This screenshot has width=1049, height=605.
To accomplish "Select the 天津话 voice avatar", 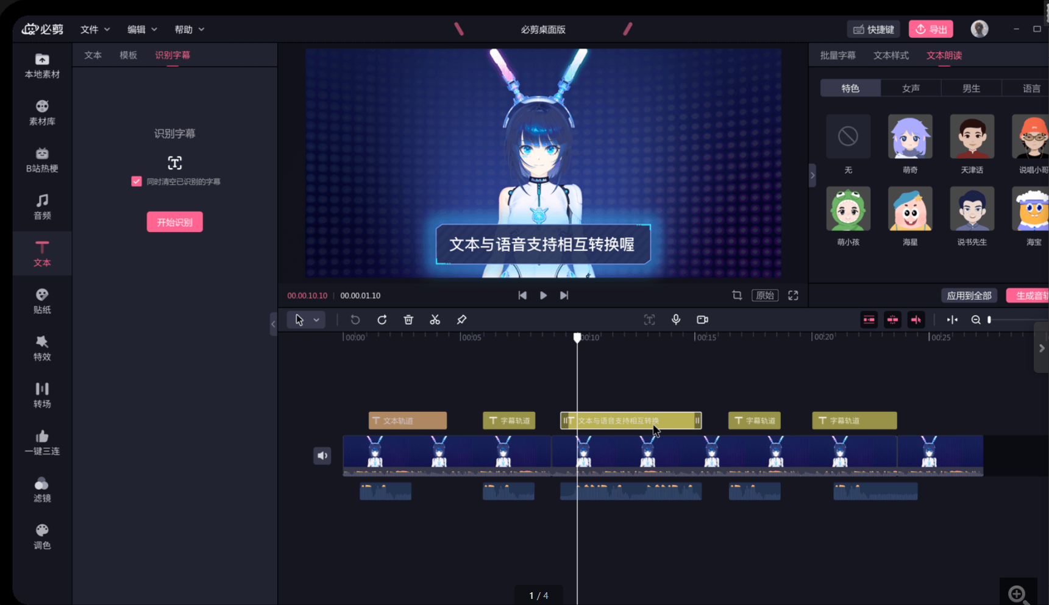I will tap(972, 137).
